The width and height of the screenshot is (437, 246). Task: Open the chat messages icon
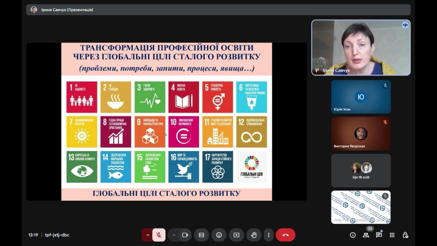(x=379, y=235)
